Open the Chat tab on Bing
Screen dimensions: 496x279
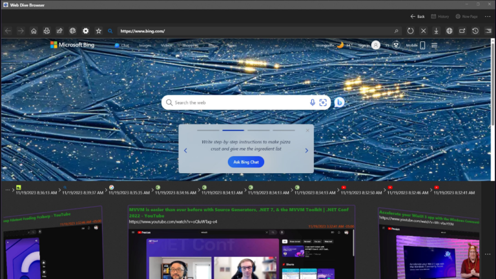click(x=122, y=45)
